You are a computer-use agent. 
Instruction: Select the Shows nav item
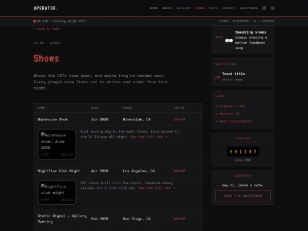(x=200, y=8)
